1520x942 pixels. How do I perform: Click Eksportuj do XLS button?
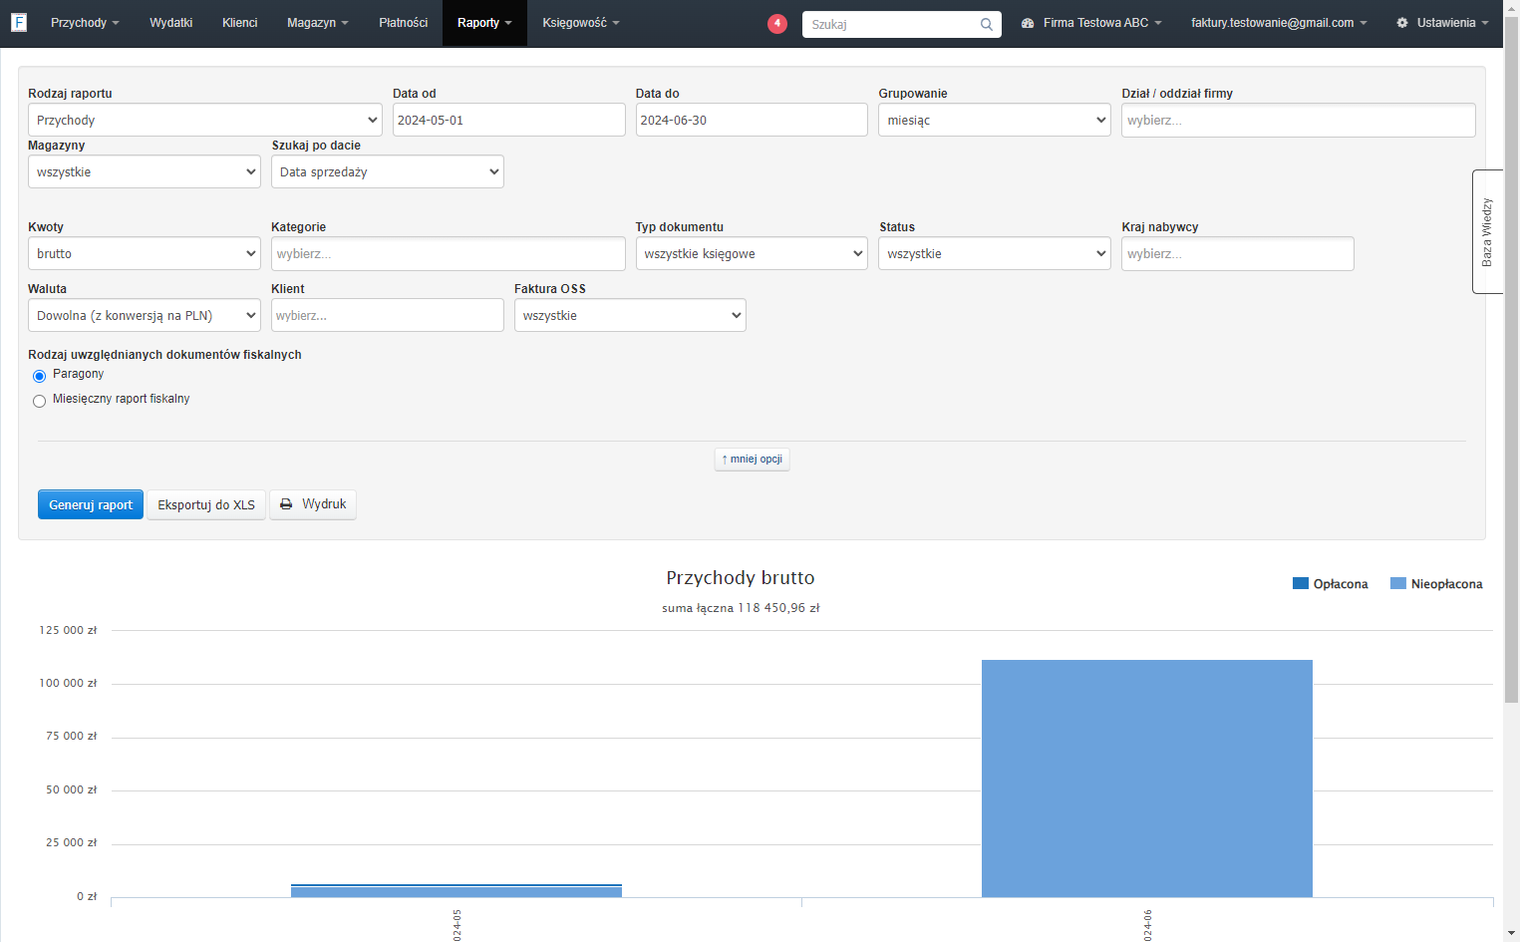click(206, 504)
